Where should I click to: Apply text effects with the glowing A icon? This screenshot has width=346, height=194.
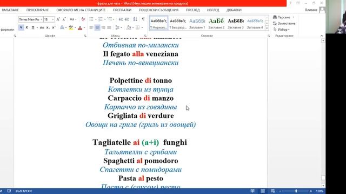pos(62,27)
